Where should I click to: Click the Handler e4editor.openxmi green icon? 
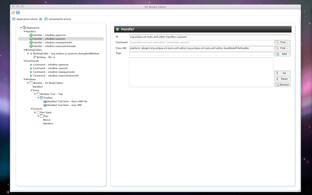click(x=31, y=35)
